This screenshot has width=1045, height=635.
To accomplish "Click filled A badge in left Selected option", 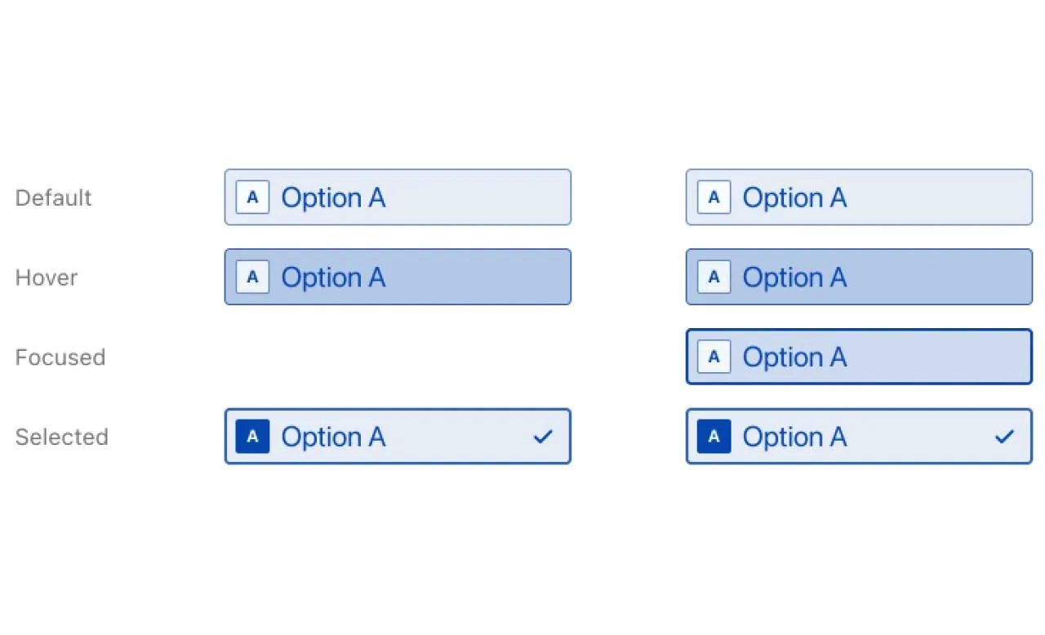I will point(252,437).
